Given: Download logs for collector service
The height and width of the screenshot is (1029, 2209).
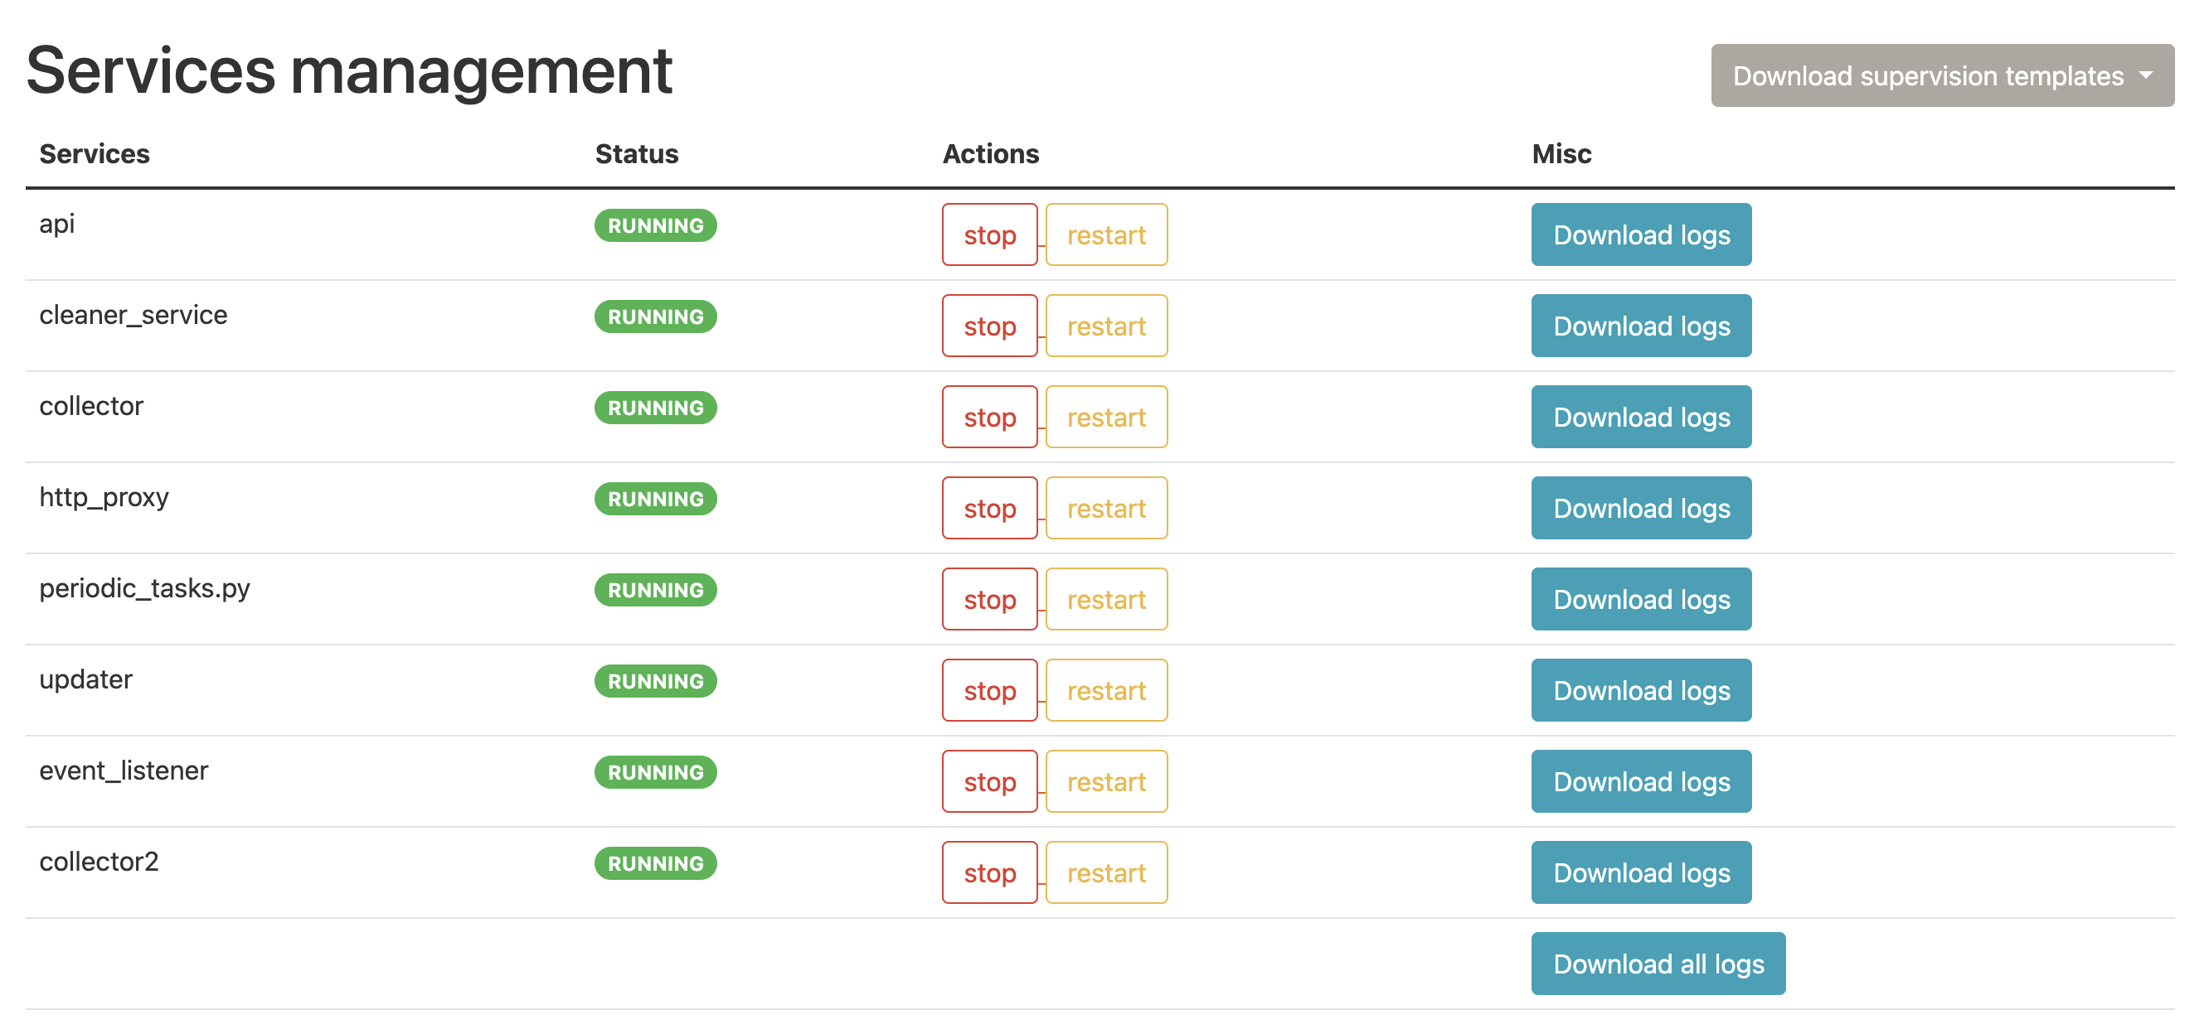Looking at the screenshot, I should click(1640, 418).
